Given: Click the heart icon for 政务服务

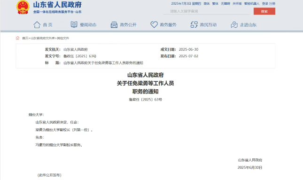Looking at the screenshot, I should click(154, 24).
